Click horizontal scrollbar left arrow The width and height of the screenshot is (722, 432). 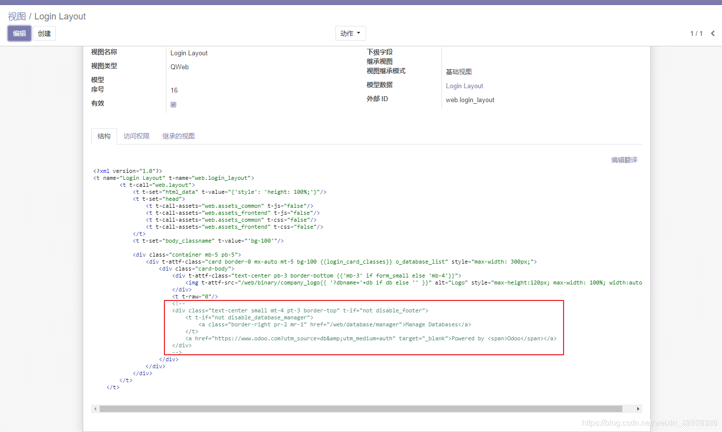[x=95, y=409]
